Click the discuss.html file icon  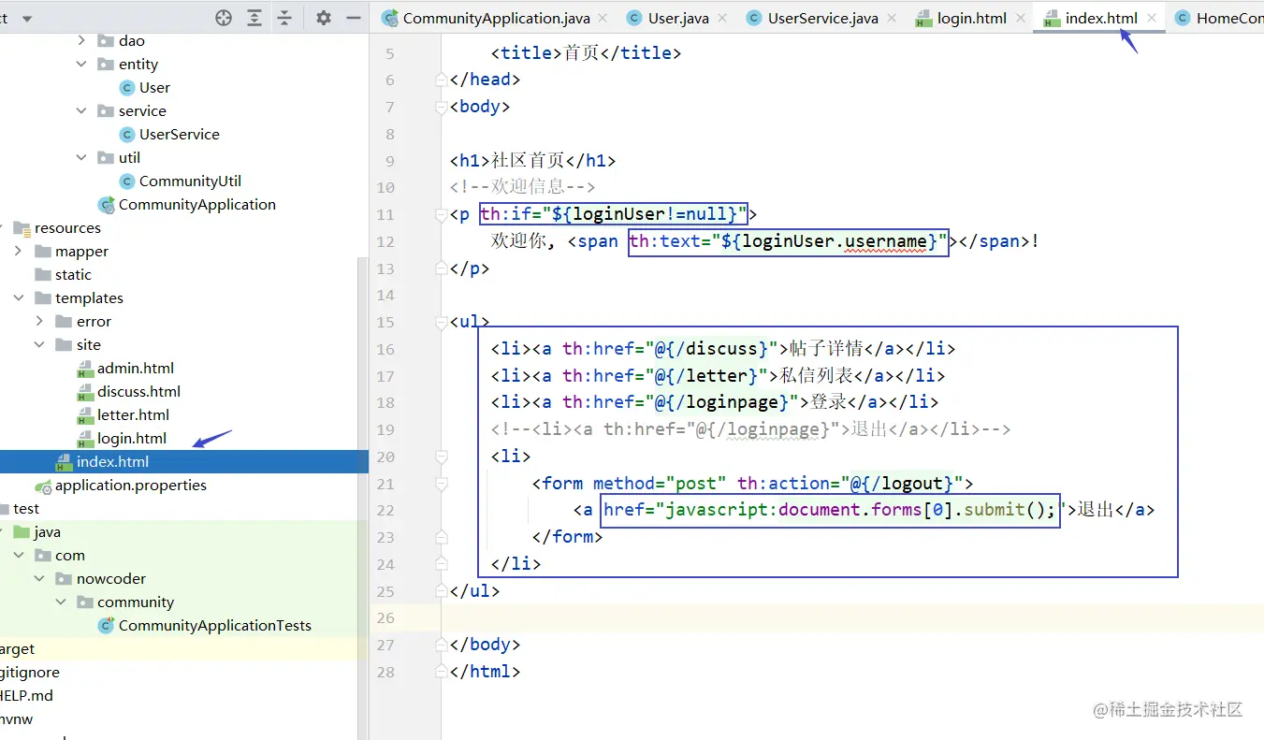(x=85, y=391)
